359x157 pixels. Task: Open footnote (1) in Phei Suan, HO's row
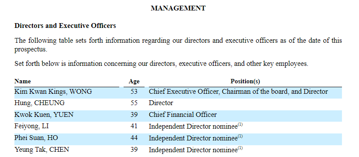tap(240, 136)
